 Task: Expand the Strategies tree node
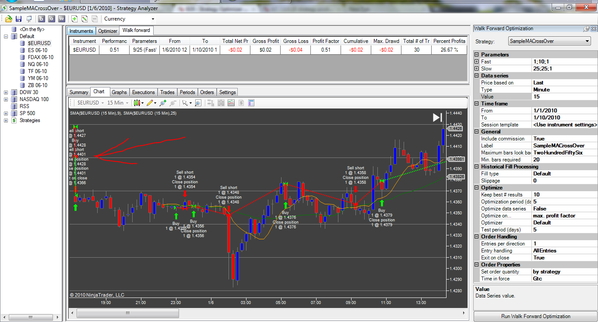click(x=6, y=120)
